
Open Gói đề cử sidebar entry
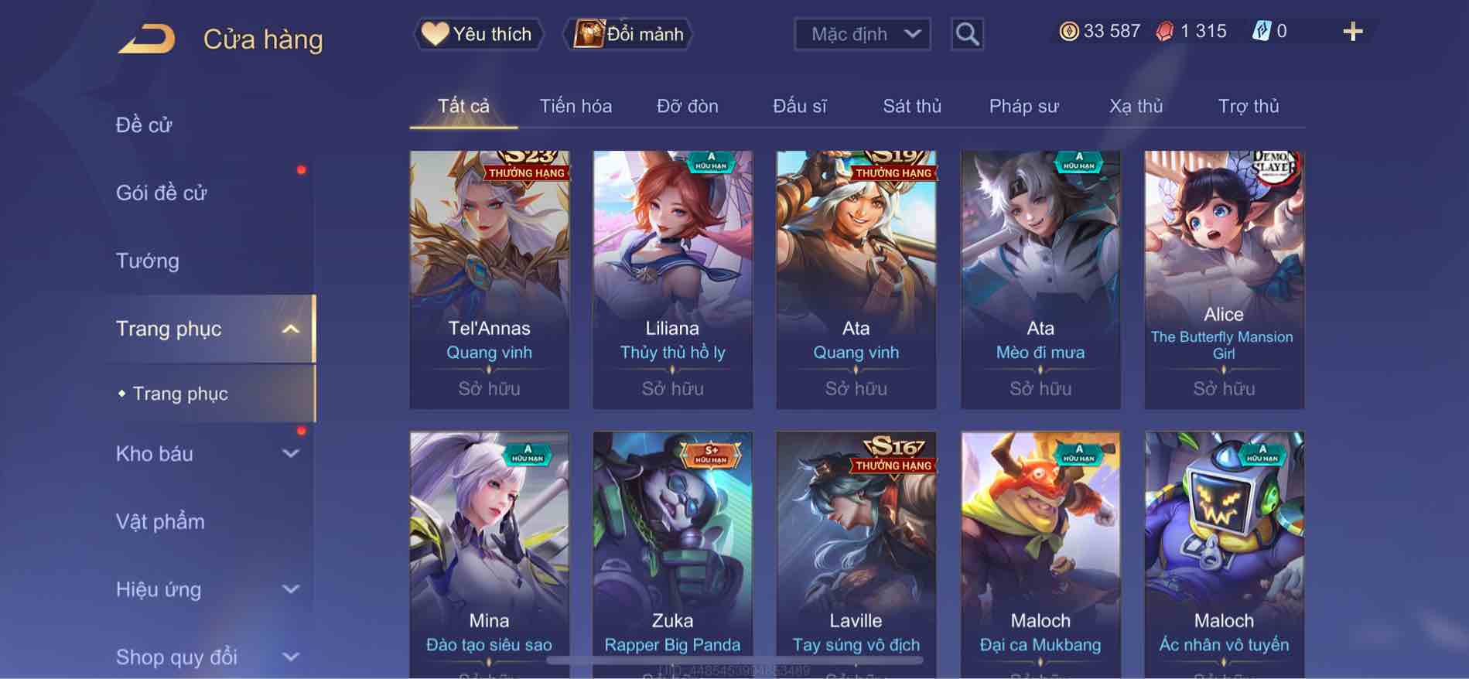click(x=162, y=193)
